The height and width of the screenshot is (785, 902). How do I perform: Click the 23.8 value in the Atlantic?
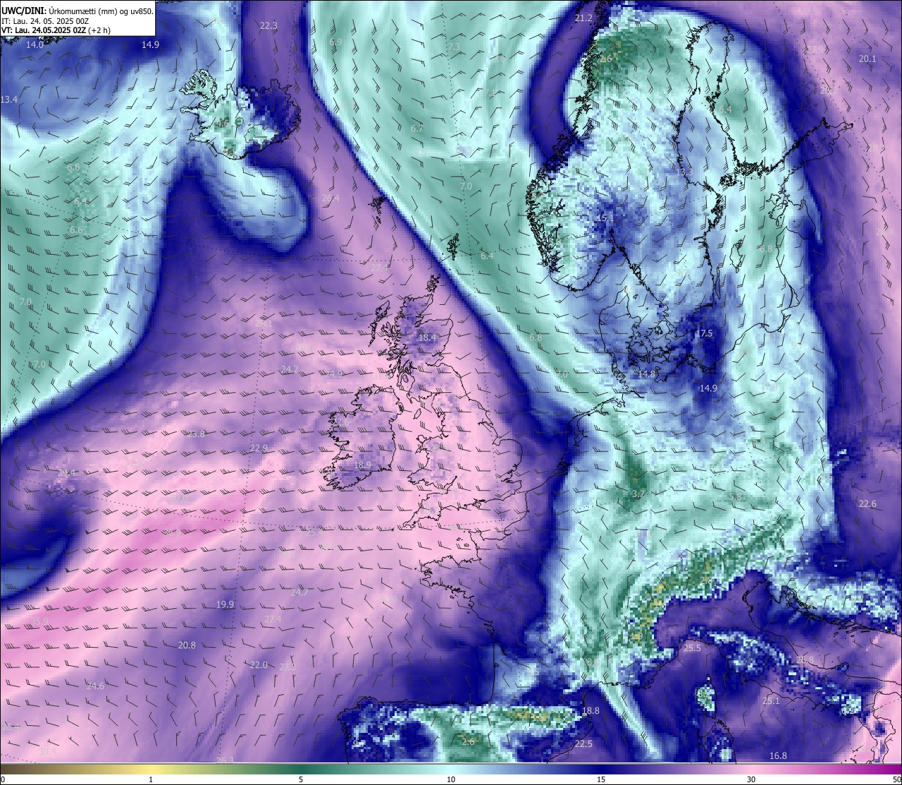tap(196, 434)
